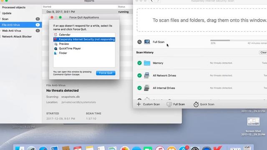Click QuickTime Player icon in Force Quit list
This screenshot has width=267, height=150.
tap(55, 48)
